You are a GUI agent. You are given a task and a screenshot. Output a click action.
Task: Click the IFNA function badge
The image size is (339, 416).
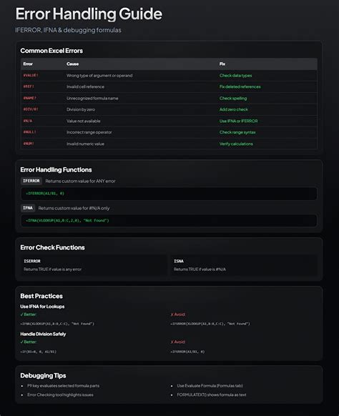pyautogui.click(x=28, y=208)
